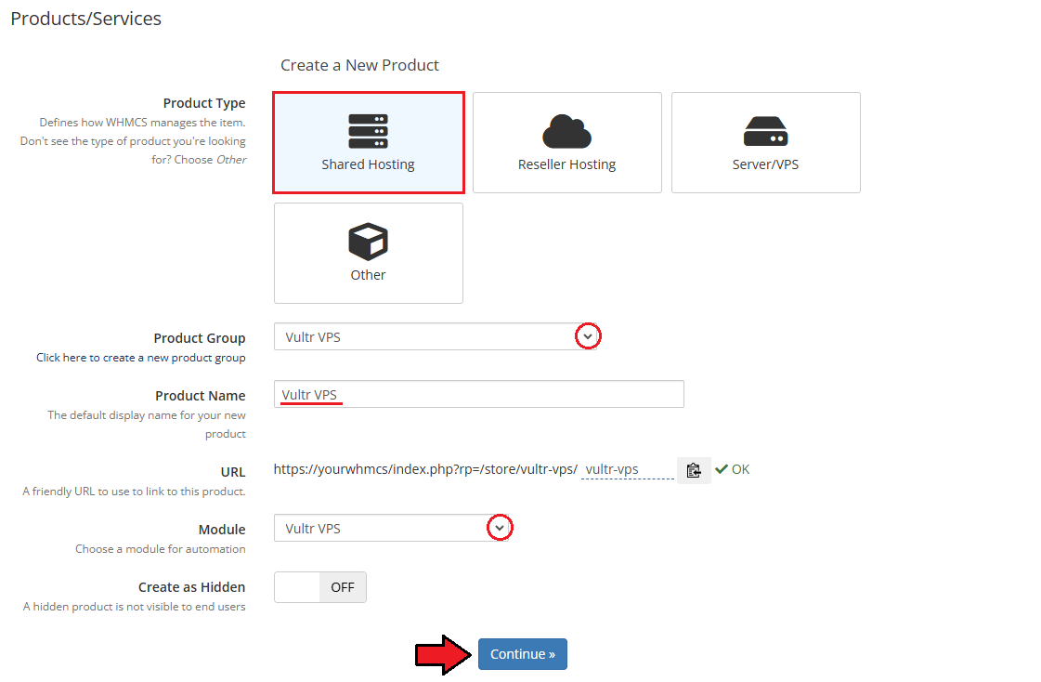Image resolution: width=1041 pixels, height=682 pixels.
Task: Edit the vultr-vps URL slug field
Action: 628,469
